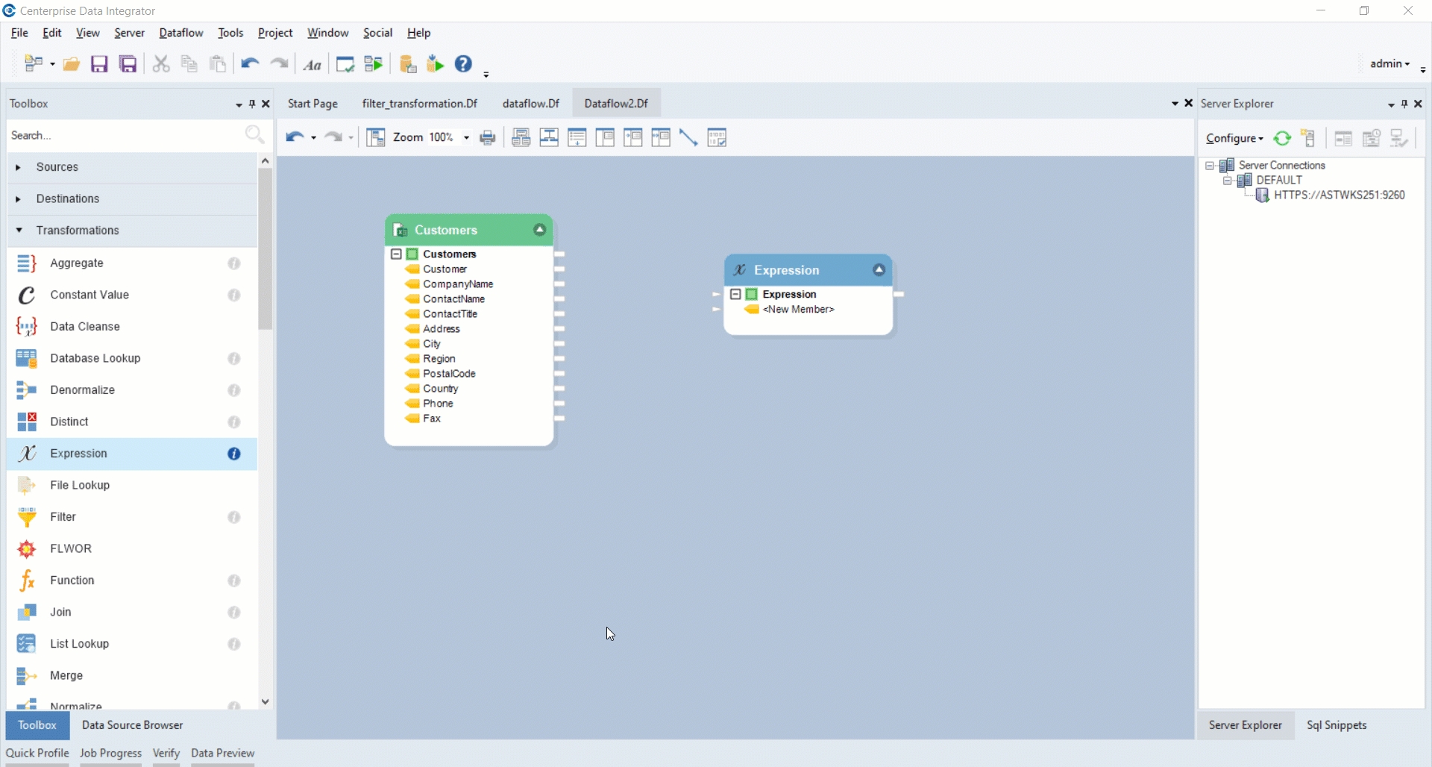1432x767 pixels.
Task: Collapse the Customers tree node
Action: click(x=397, y=254)
